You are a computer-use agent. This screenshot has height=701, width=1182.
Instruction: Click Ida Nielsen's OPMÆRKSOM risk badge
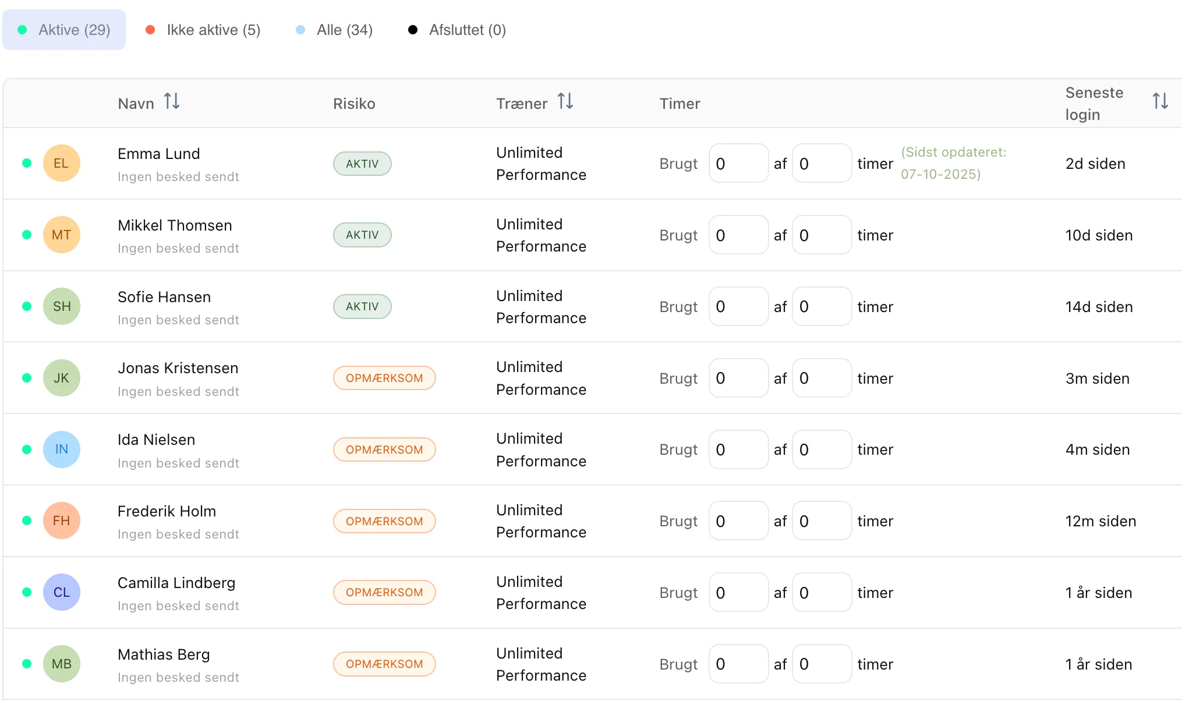(384, 449)
